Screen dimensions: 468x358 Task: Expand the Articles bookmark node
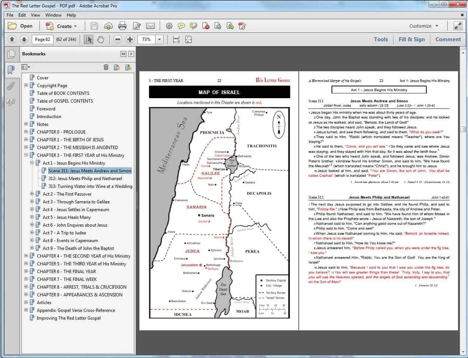[26, 302]
